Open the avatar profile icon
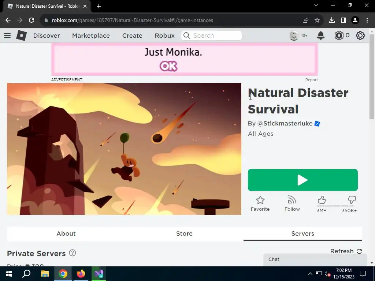 pyautogui.click(x=294, y=35)
